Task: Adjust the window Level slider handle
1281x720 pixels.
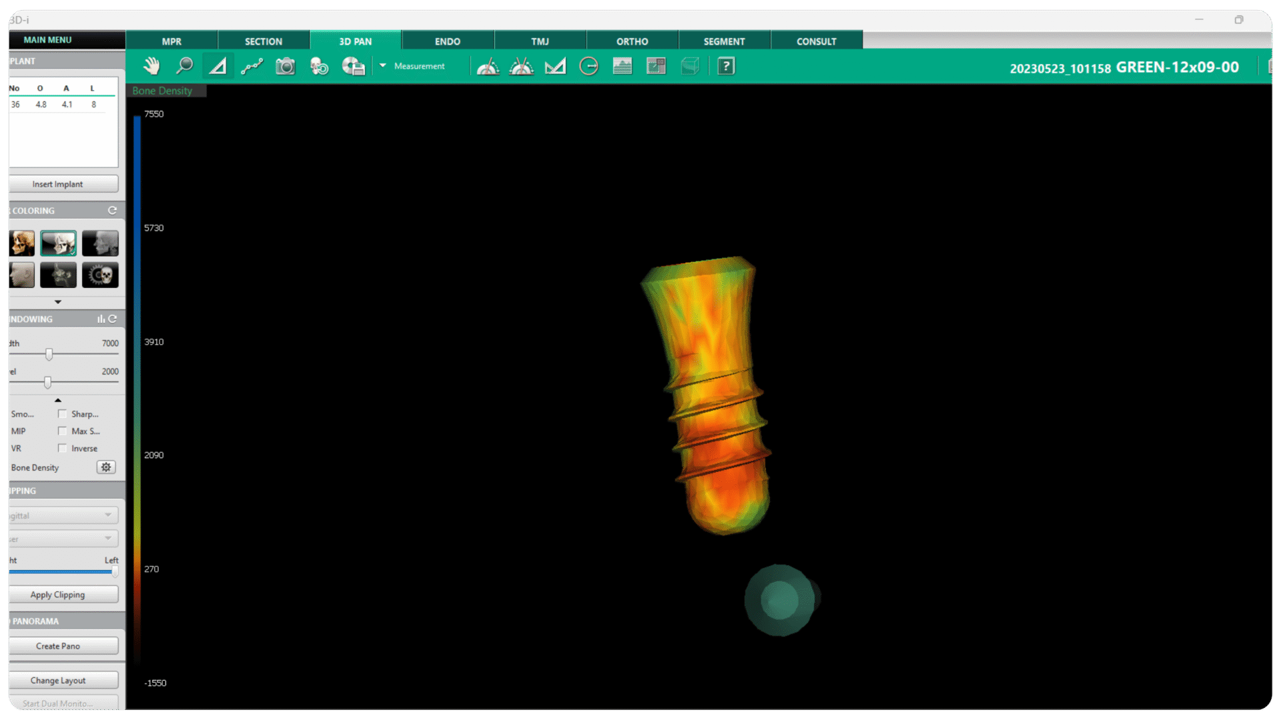Action: point(47,383)
